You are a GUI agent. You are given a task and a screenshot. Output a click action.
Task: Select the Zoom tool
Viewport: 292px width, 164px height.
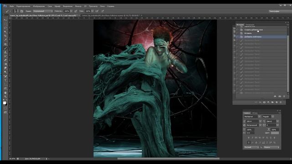pos(5,97)
